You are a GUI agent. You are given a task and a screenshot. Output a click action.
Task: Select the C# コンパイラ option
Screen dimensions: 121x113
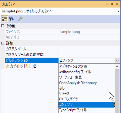point(87,99)
